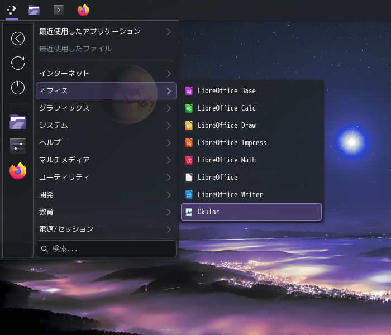Expand the 教育 category arrow

tap(169, 212)
